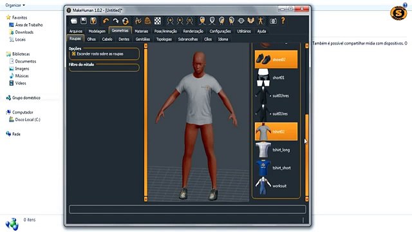The width and height of the screenshot is (412, 232).
Task: Switch to the Cílios sub-tab
Action: (x=208, y=39)
